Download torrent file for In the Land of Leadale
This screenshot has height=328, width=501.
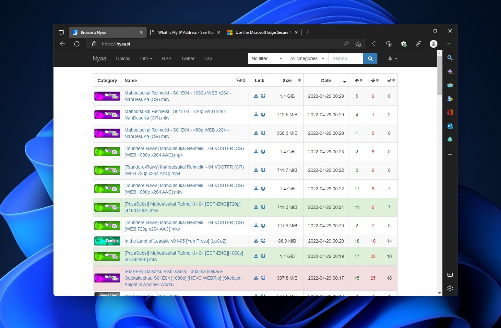(x=256, y=241)
